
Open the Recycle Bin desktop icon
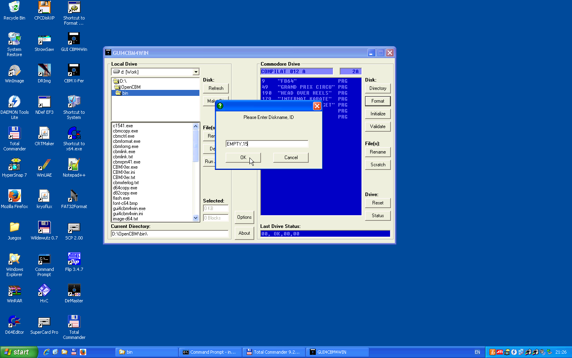14,11
